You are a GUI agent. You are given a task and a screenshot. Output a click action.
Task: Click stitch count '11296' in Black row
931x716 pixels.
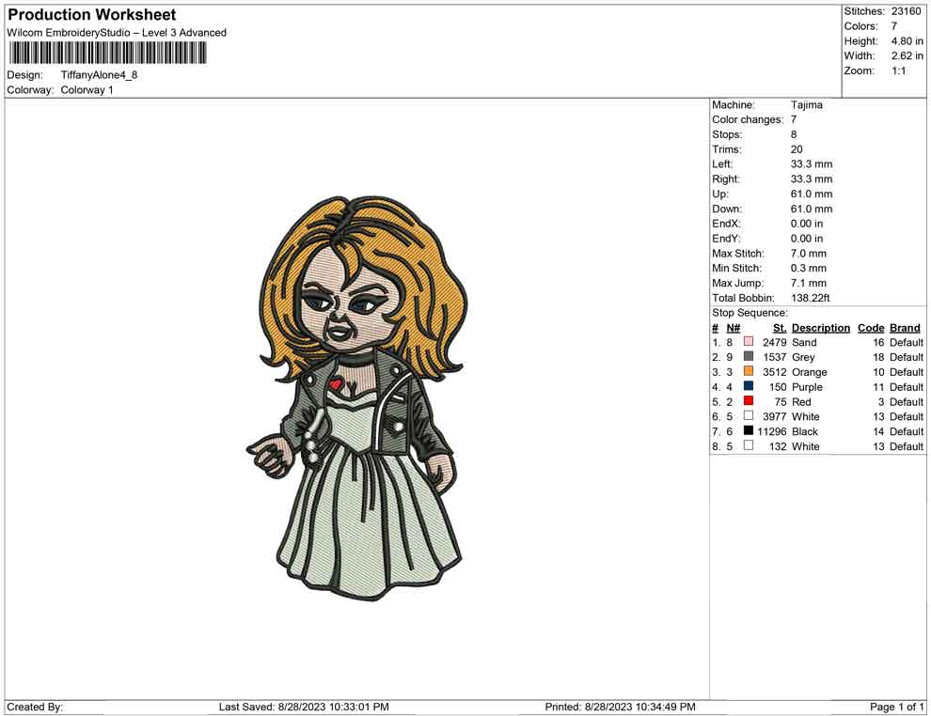coord(772,431)
